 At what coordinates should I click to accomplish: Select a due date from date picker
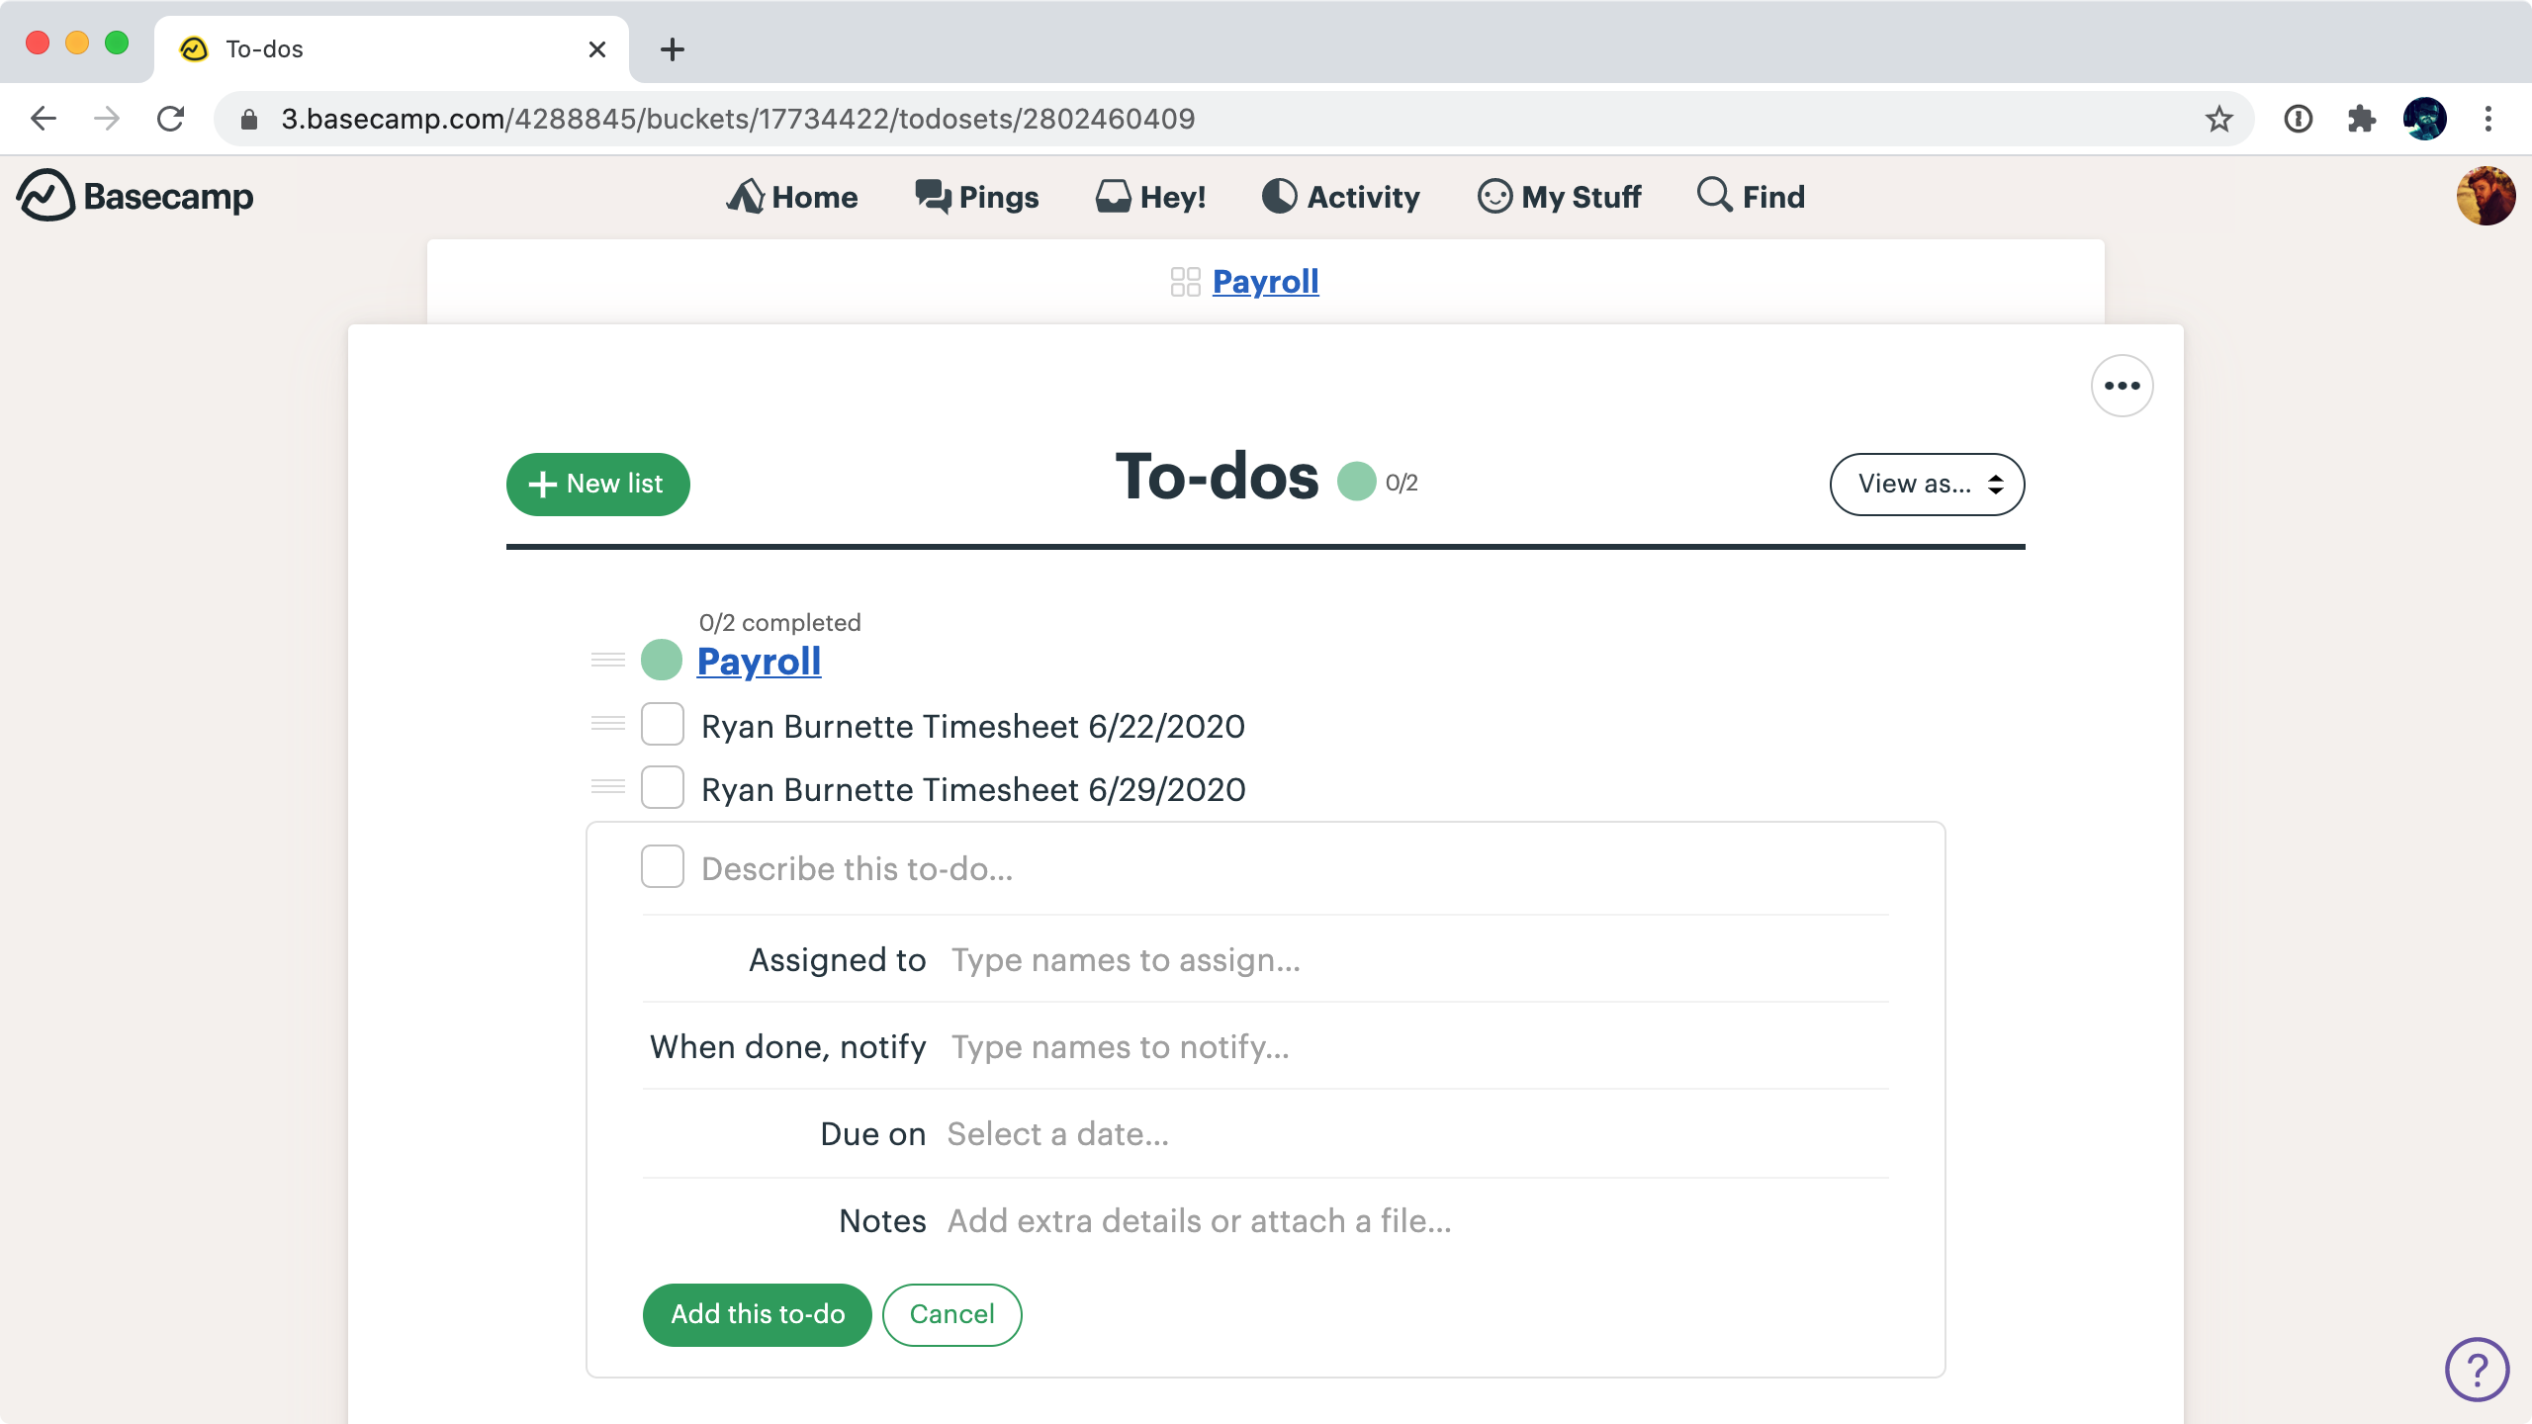pyautogui.click(x=1057, y=1133)
